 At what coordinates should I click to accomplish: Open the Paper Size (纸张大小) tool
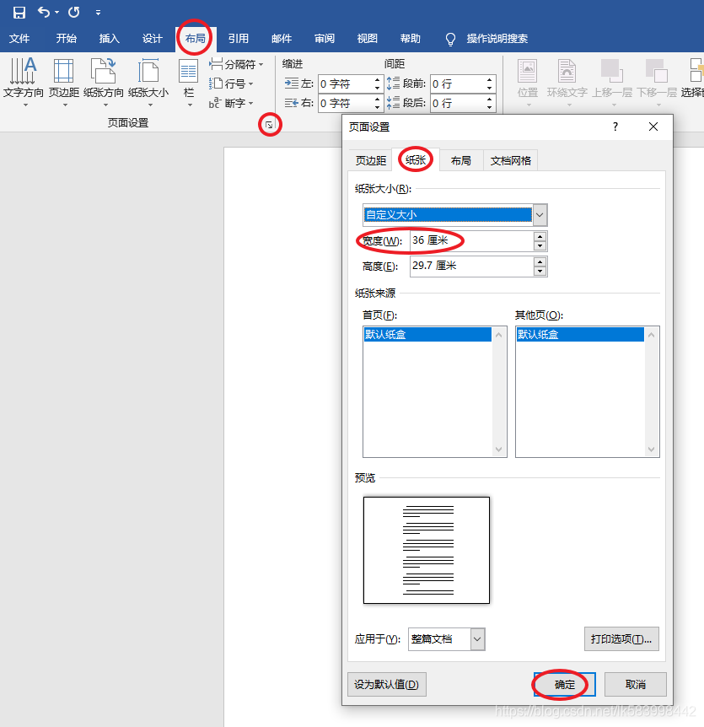coord(148,82)
